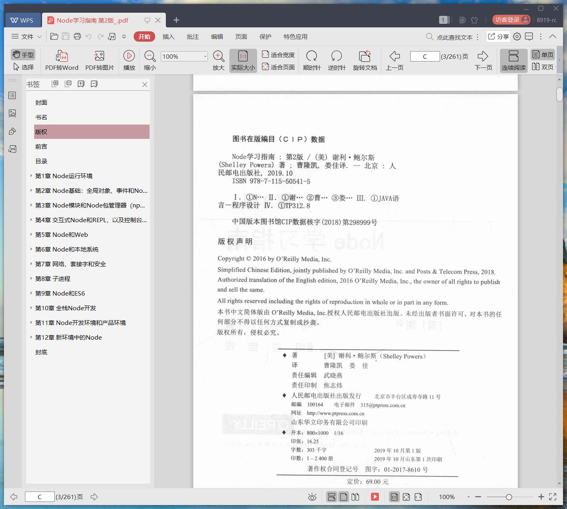Convert PDF to Word icon

(62, 60)
